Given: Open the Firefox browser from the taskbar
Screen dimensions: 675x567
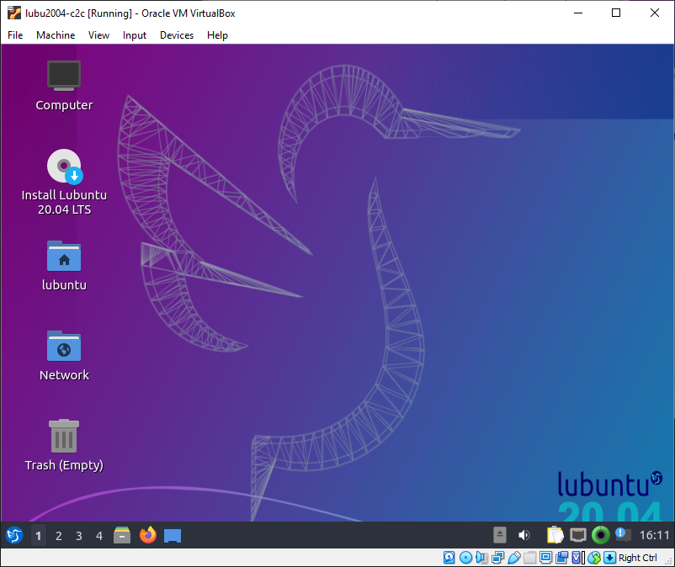Looking at the screenshot, I should [x=147, y=535].
